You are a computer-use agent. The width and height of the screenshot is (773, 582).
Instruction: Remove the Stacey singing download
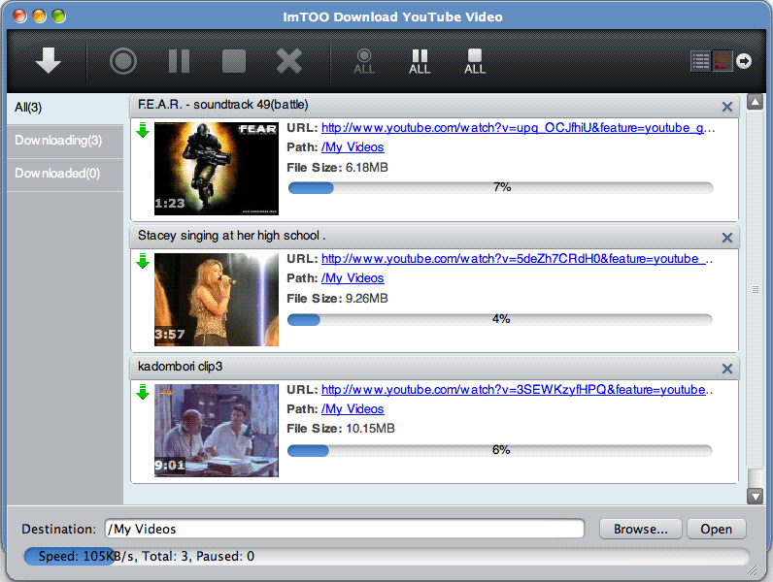click(x=726, y=238)
